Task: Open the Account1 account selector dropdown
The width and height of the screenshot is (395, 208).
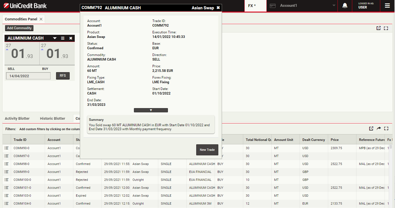Action: [x=302, y=6]
